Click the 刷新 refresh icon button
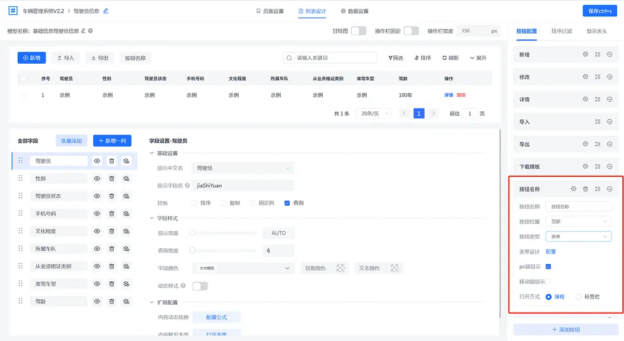Screen dimensions: 624x341 [450, 58]
